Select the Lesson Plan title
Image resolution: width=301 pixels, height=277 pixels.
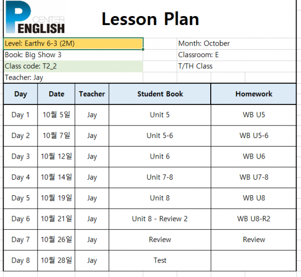point(150,19)
